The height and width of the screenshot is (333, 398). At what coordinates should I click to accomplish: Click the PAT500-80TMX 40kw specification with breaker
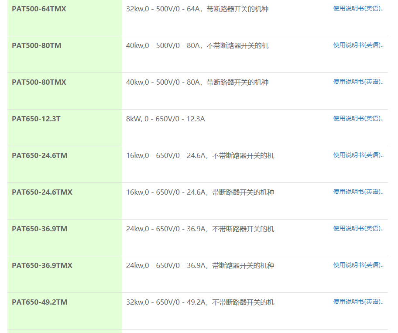coord(197,82)
